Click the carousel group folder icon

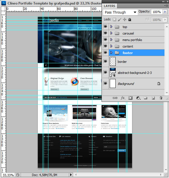pyautogui.click(x=117, y=33)
